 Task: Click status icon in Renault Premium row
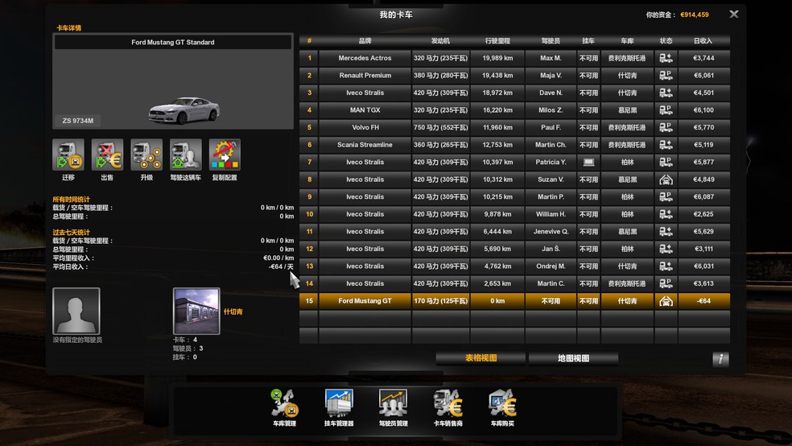666,75
